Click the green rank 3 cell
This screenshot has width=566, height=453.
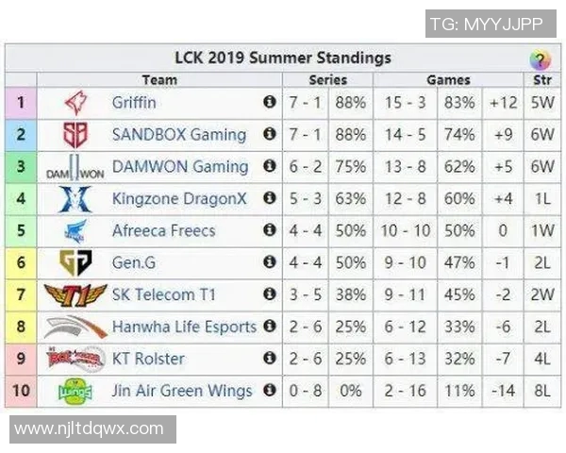pyautogui.click(x=21, y=167)
